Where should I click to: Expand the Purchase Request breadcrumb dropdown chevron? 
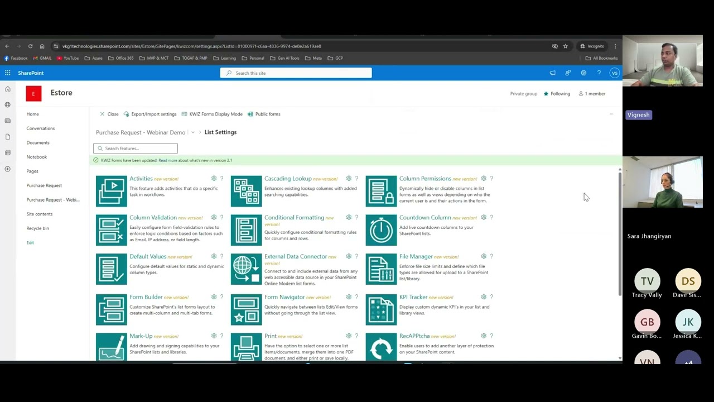193,132
